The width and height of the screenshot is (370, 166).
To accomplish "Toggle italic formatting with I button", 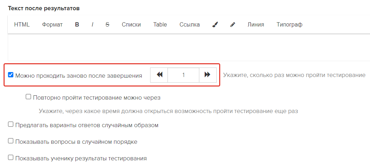I will 92,24.
